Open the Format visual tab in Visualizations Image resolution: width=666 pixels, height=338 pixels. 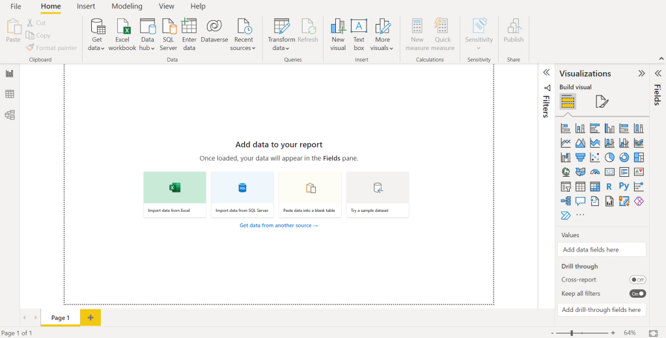coord(602,102)
